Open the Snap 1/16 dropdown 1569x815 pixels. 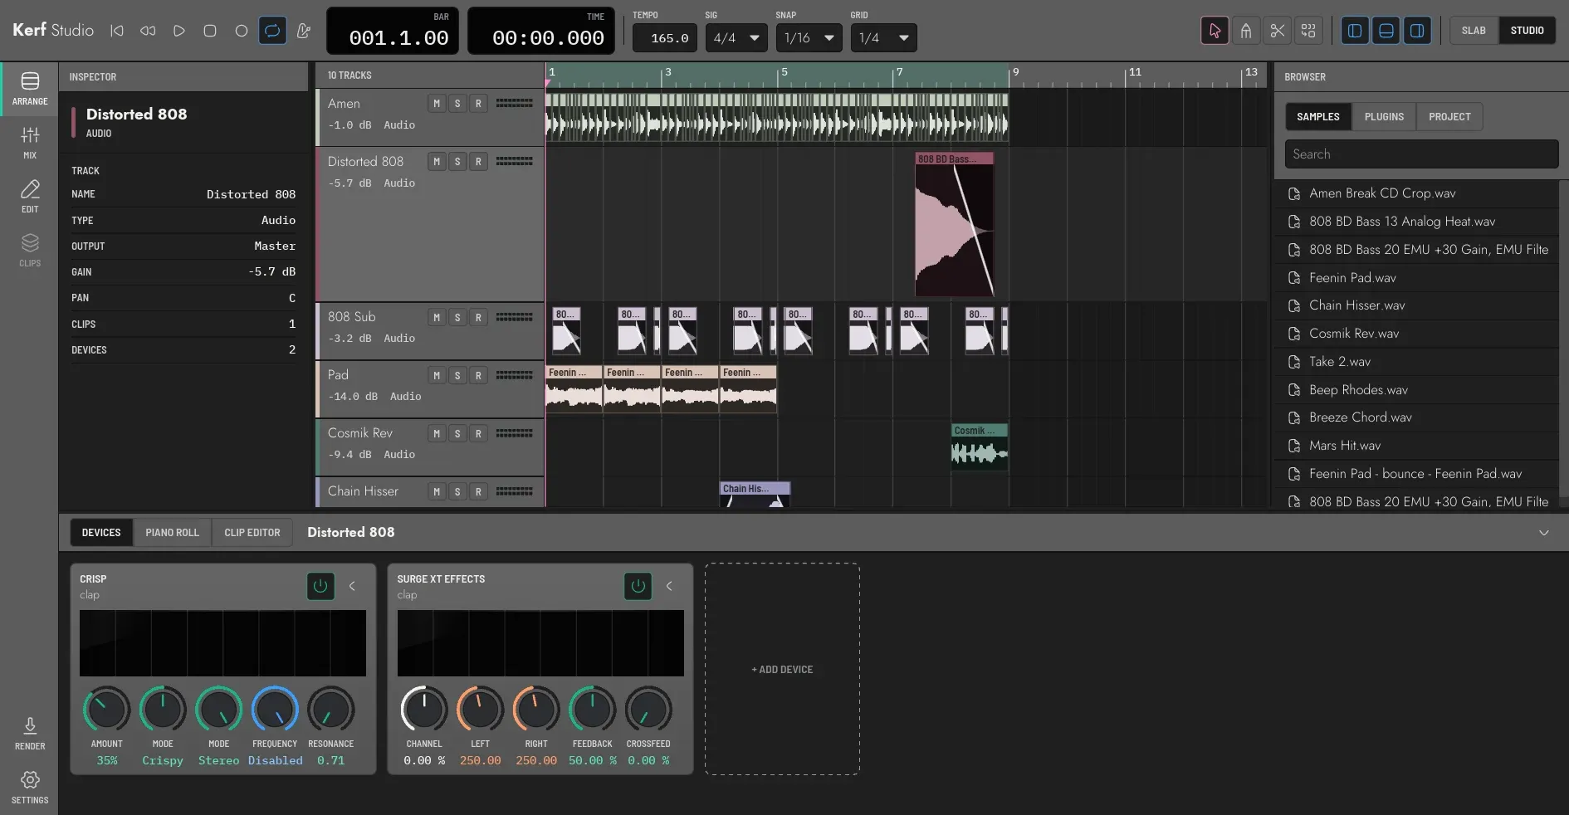809,38
